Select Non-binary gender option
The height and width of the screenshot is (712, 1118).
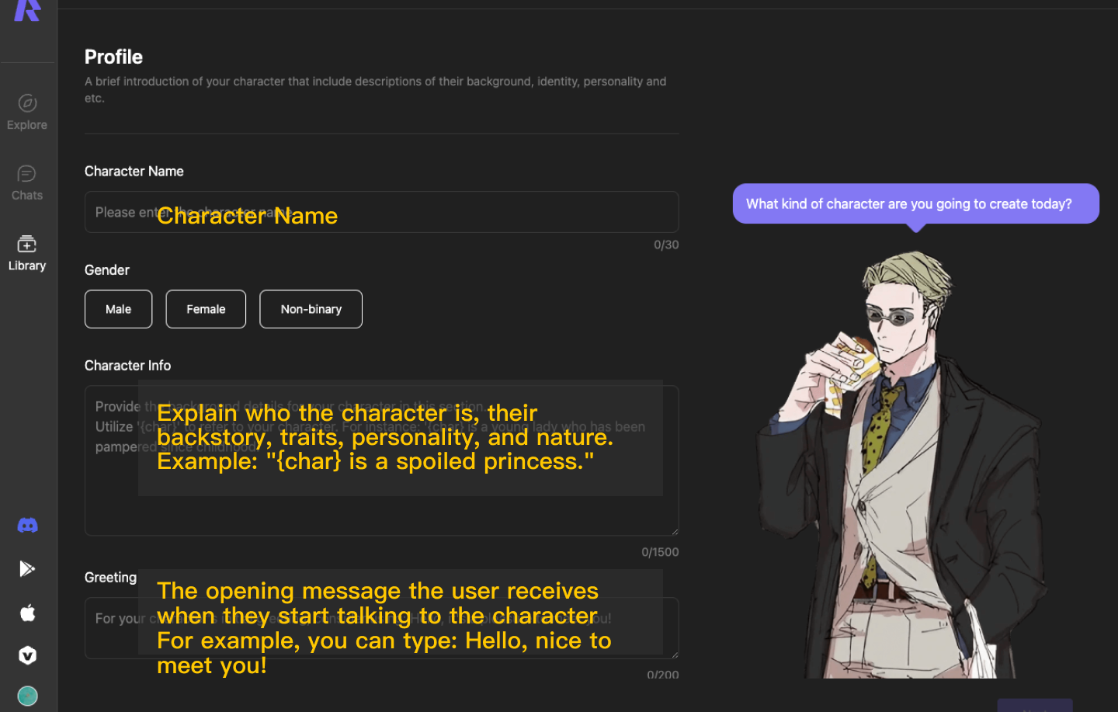[x=311, y=309]
